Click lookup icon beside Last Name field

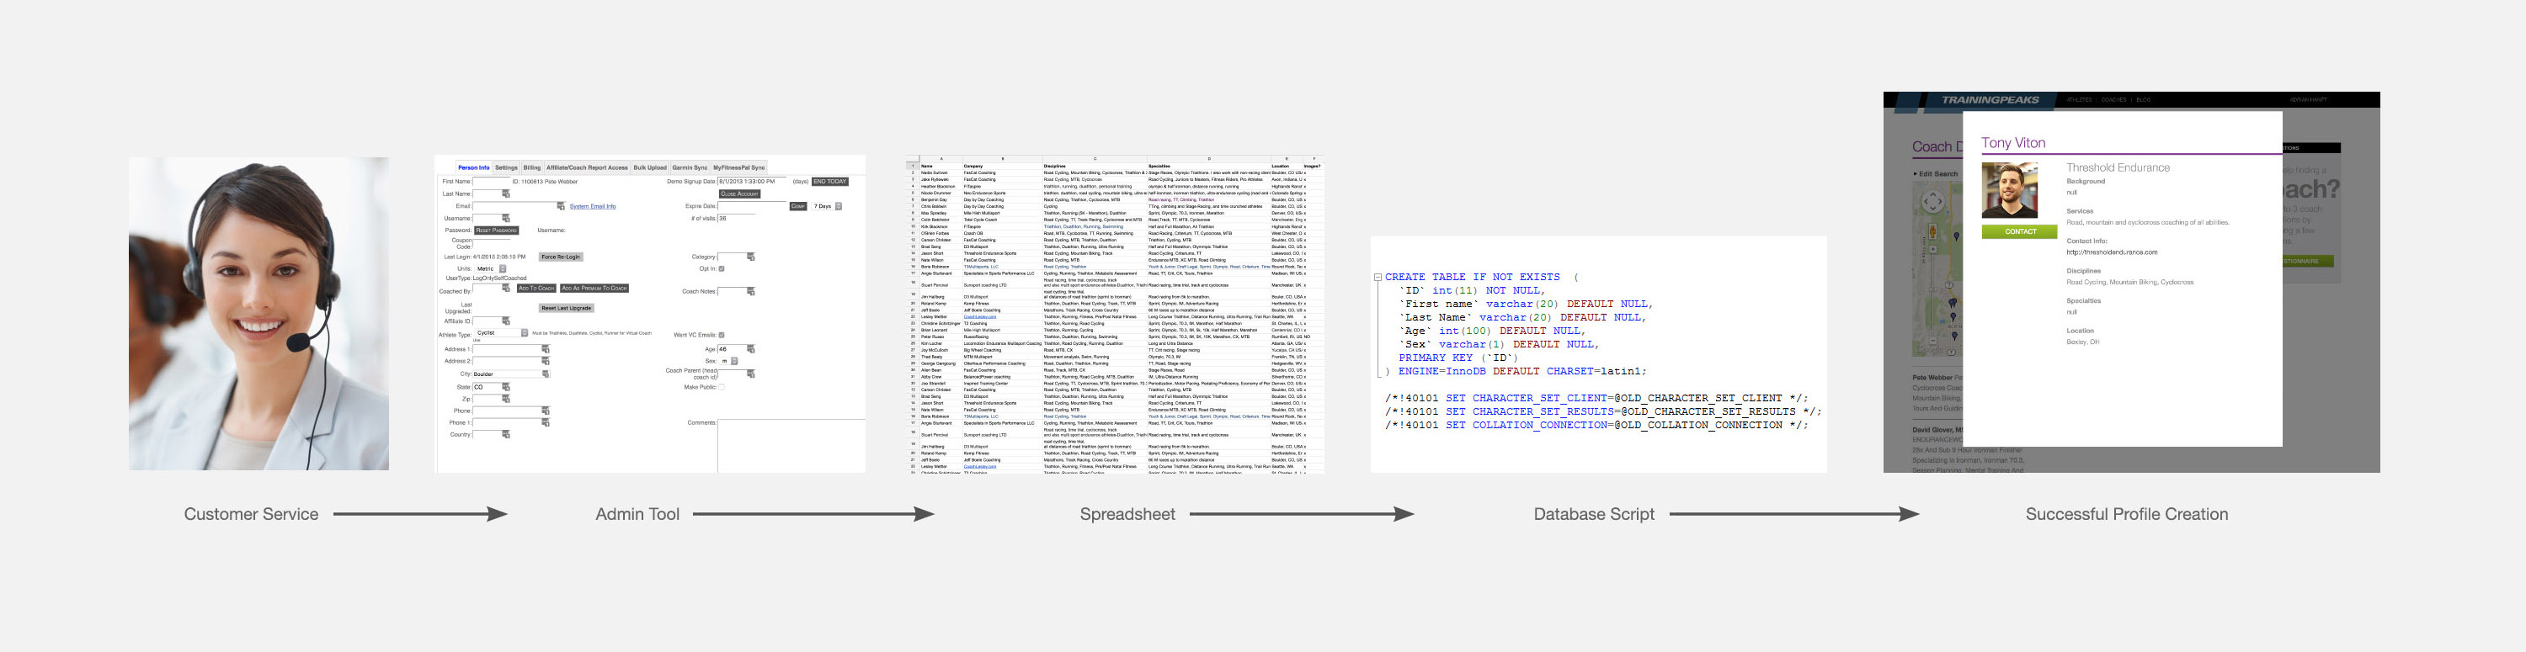(x=507, y=194)
